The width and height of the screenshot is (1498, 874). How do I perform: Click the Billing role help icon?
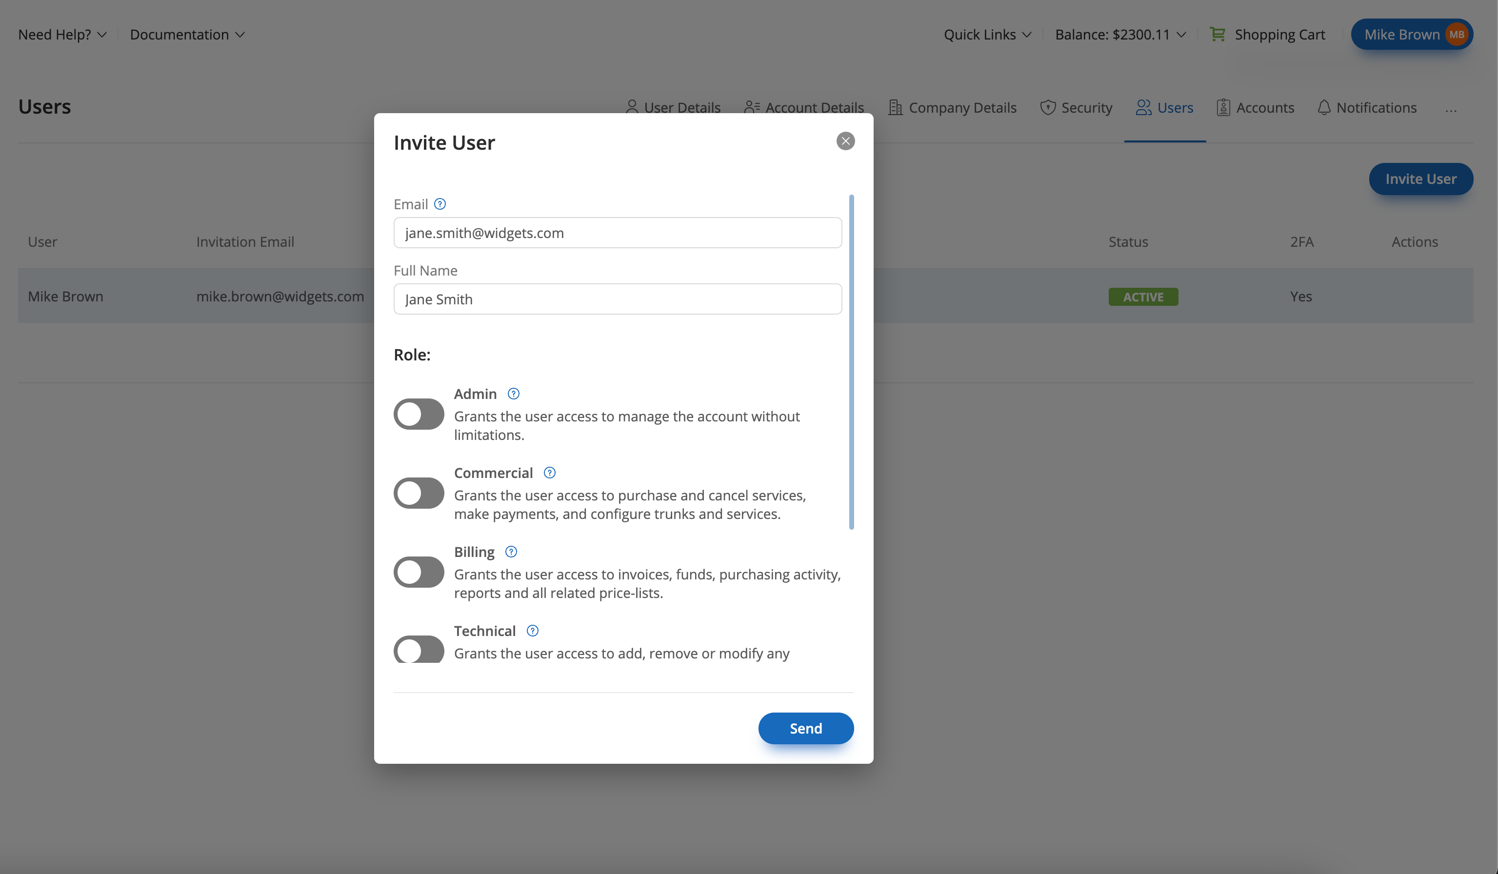pos(511,552)
